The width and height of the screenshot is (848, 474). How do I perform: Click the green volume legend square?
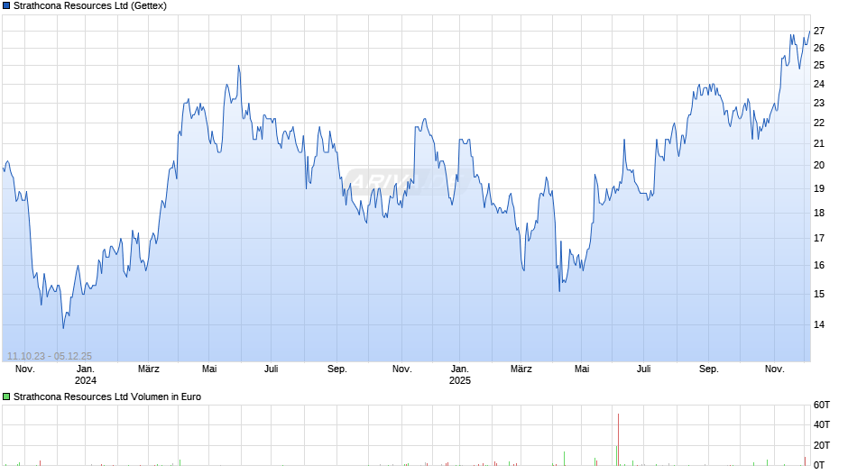(6, 397)
